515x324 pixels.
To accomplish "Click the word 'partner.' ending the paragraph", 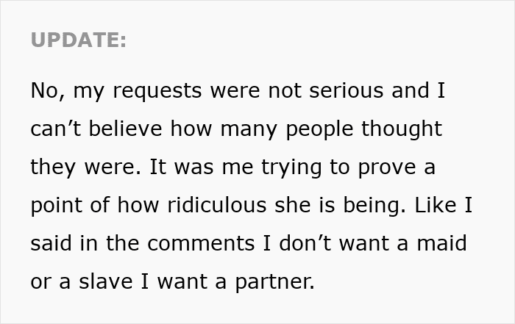I will tap(274, 282).
